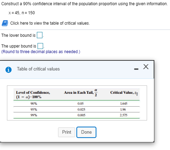Screen dimensions: 170x150
Task: Select the 0.005 tail area value
Action: point(81,115)
